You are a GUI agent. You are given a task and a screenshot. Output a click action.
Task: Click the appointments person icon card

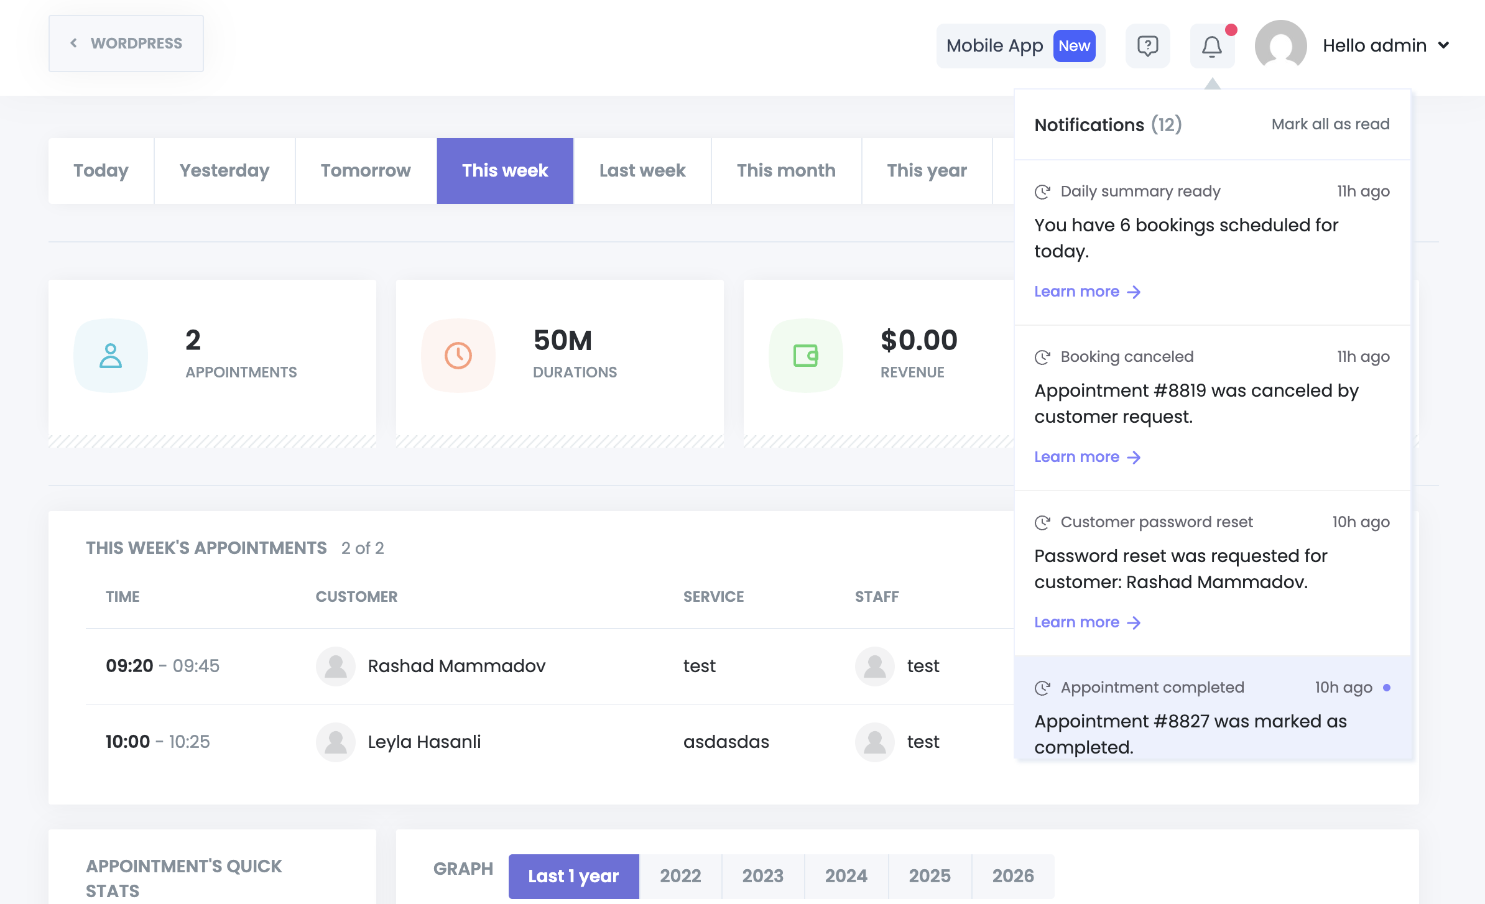click(x=111, y=356)
